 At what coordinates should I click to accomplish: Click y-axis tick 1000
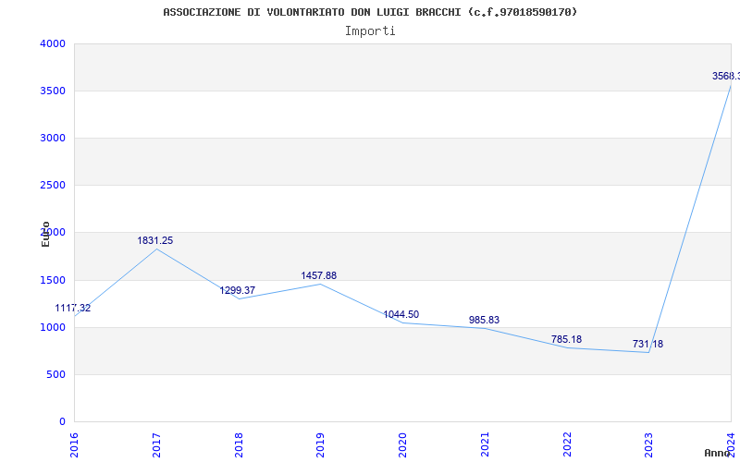[x=53, y=327]
